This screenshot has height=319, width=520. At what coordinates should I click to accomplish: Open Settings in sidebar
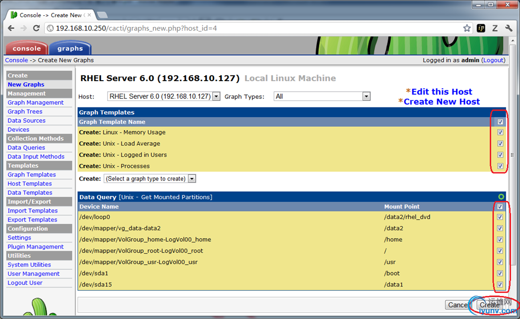[19, 238]
